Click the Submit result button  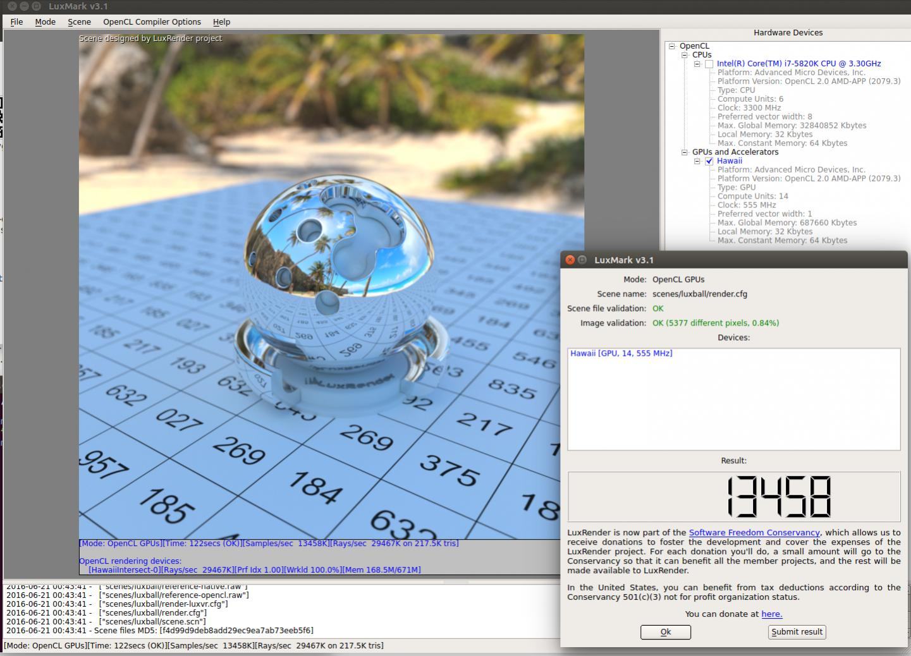797,632
